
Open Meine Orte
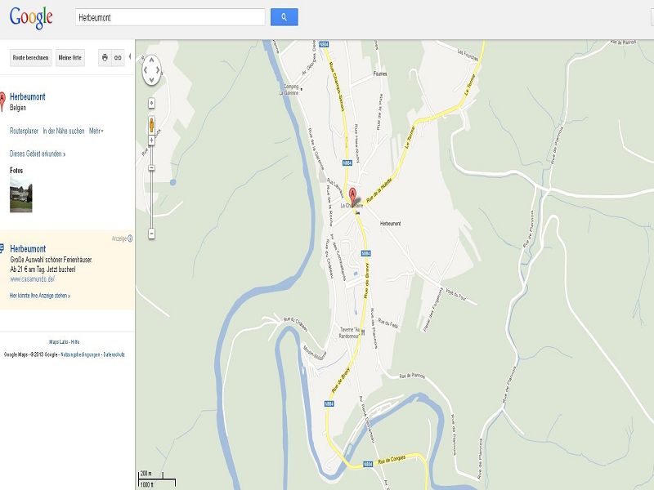[x=70, y=57]
